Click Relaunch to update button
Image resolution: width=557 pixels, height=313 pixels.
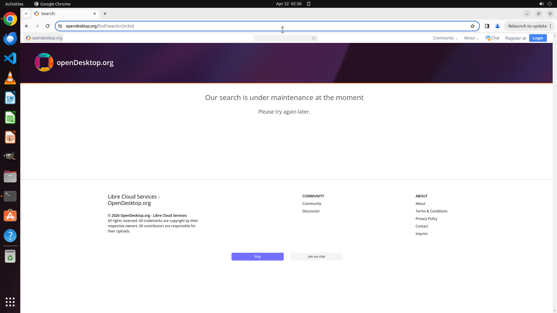(527, 26)
